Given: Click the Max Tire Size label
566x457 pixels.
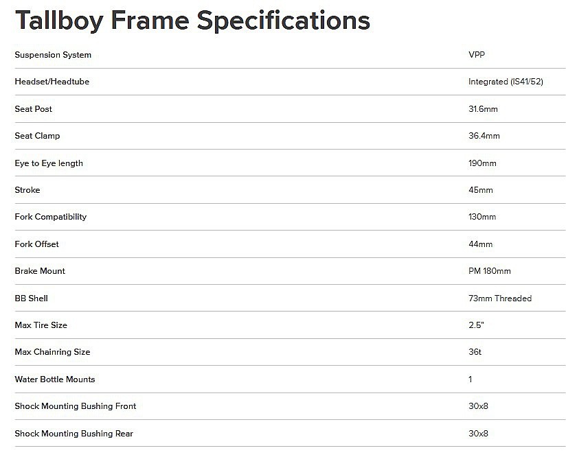Looking at the screenshot, I should [41, 325].
